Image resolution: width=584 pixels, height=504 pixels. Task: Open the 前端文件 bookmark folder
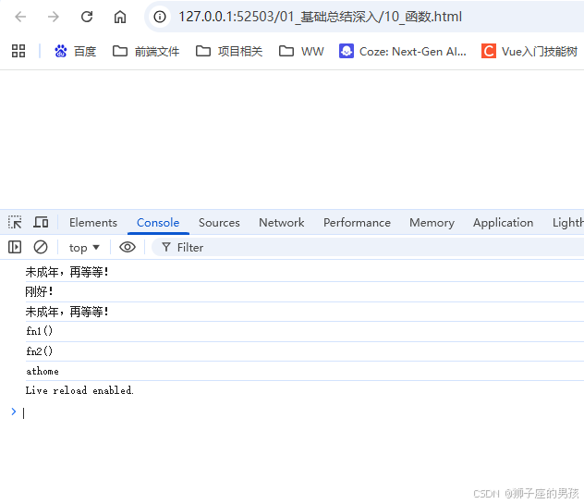coord(146,51)
